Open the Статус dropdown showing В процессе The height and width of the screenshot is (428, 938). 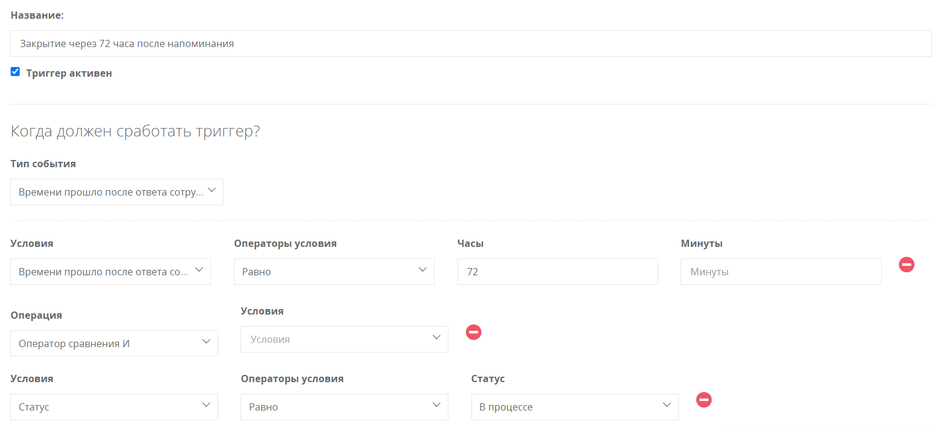(x=575, y=407)
